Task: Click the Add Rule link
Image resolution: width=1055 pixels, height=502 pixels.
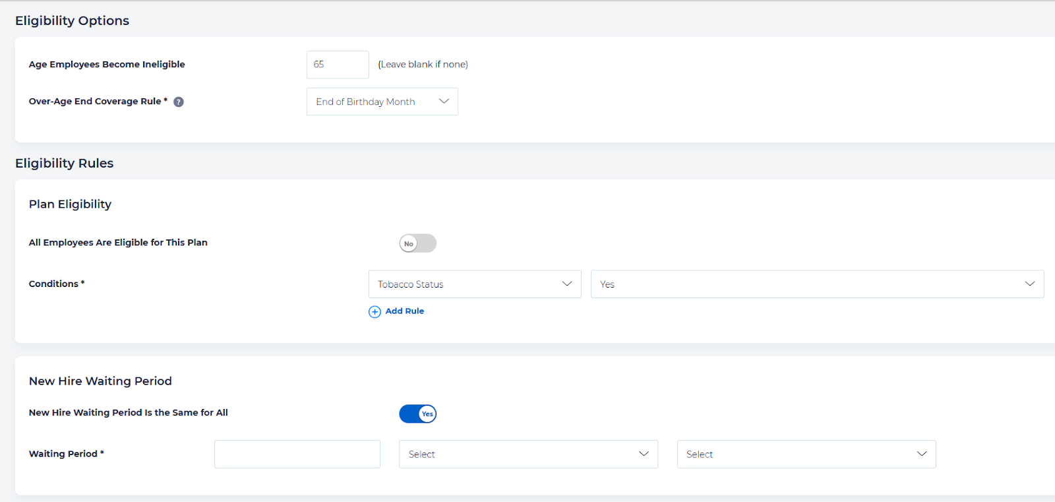Action: tap(404, 311)
